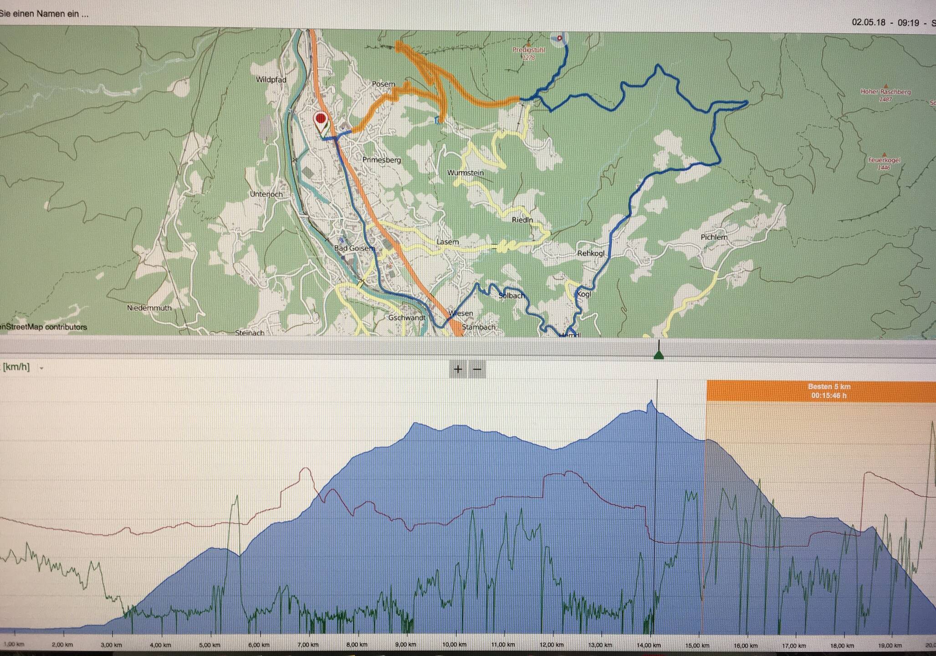Click the 10,00 km tick on the distance axis
936x656 pixels.
[x=454, y=645]
